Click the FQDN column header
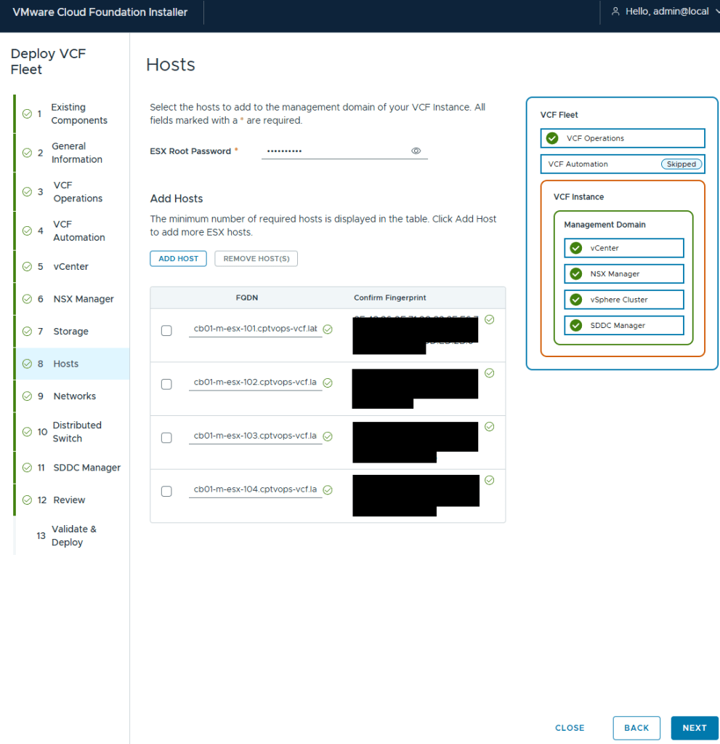Screen dimensions: 720x744 coord(247,298)
